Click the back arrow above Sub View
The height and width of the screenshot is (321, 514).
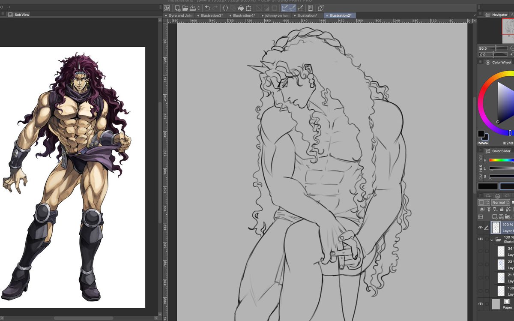[10, 7]
